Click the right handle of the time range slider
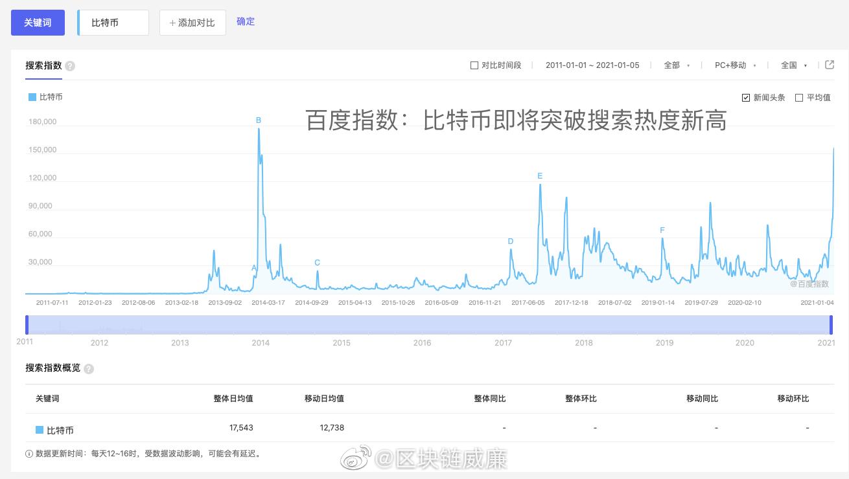Screen dimensions: 849x479 [x=831, y=325]
